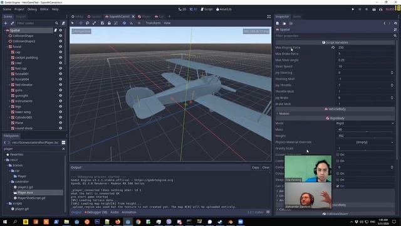The image size is (401, 226).
Task: Open the Perspective view menu in the viewport
Action: coord(81,31)
